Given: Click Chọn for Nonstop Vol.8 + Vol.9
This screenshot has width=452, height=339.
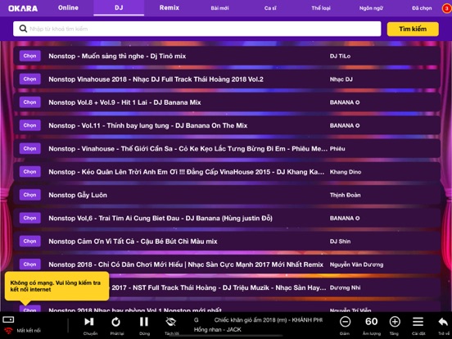Looking at the screenshot, I should [30, 102].
